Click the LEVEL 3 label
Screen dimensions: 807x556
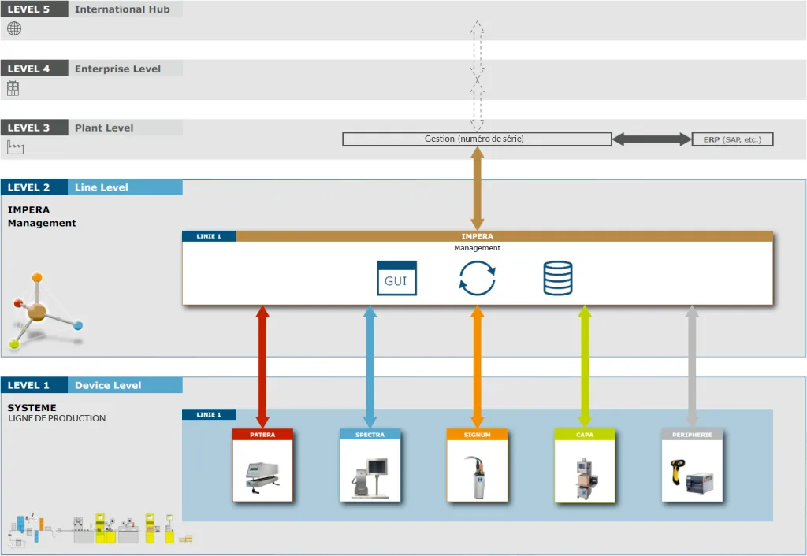click(34, 128)
